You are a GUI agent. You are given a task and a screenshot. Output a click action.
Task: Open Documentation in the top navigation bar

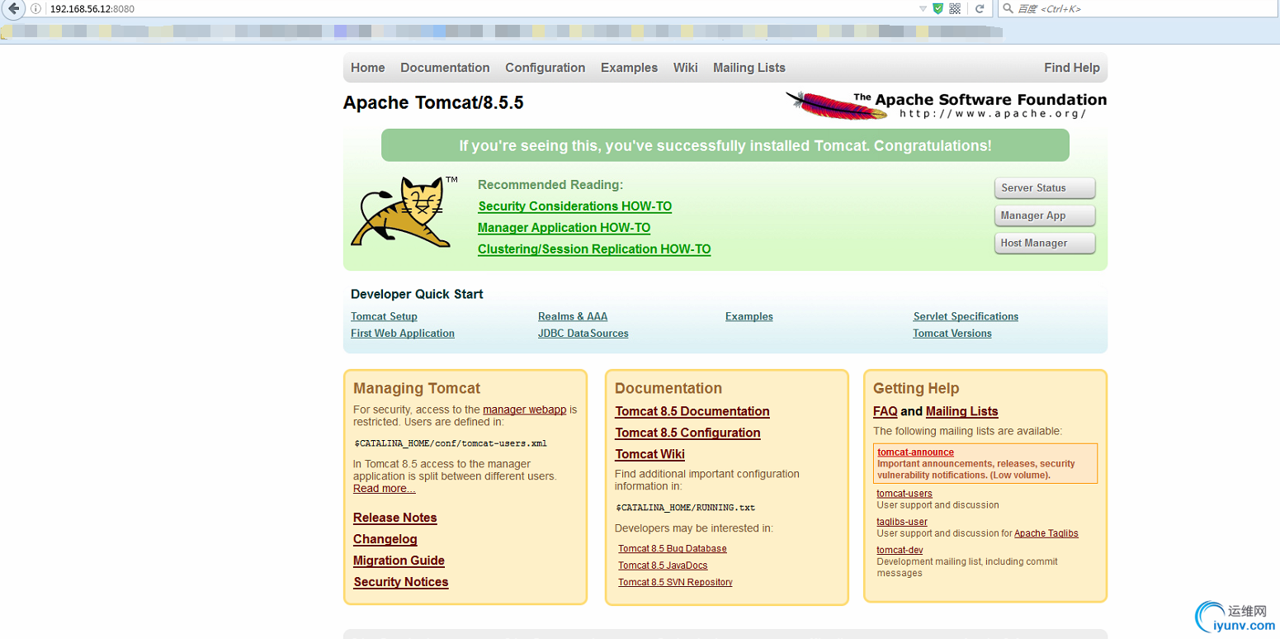pos(445,68)
